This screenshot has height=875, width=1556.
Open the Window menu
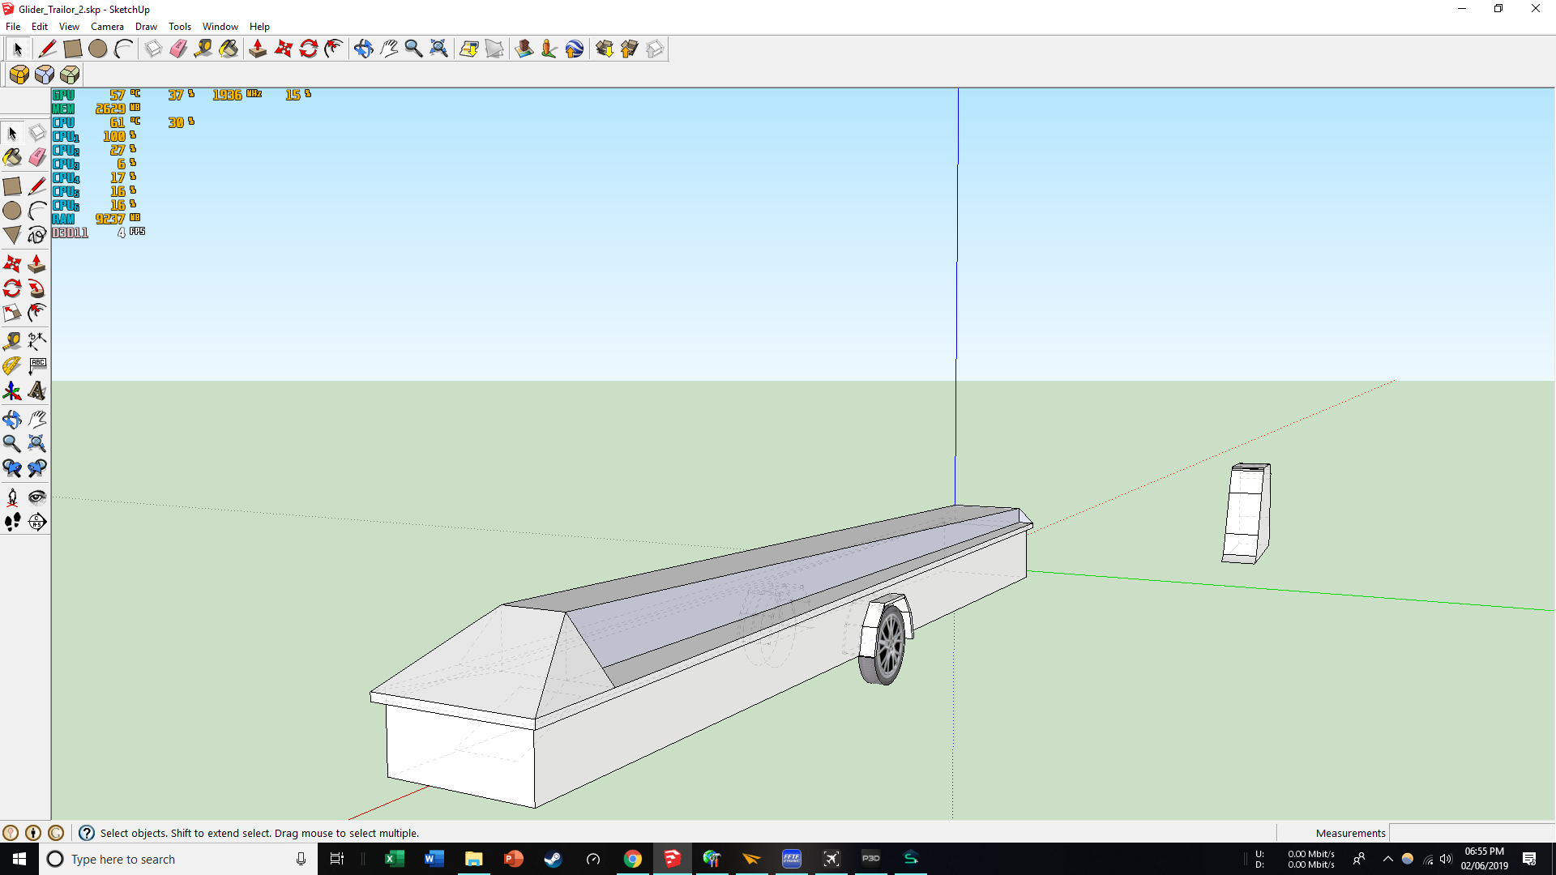220,27
